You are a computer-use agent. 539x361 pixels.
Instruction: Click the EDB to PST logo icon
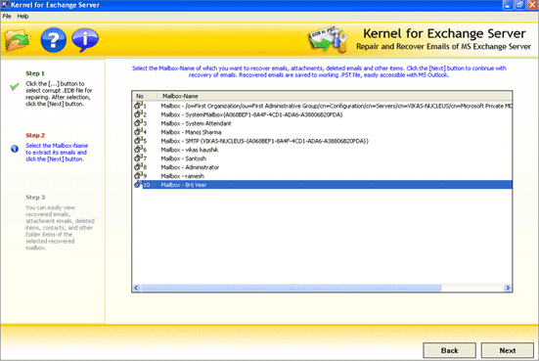[x=328, y=40]
